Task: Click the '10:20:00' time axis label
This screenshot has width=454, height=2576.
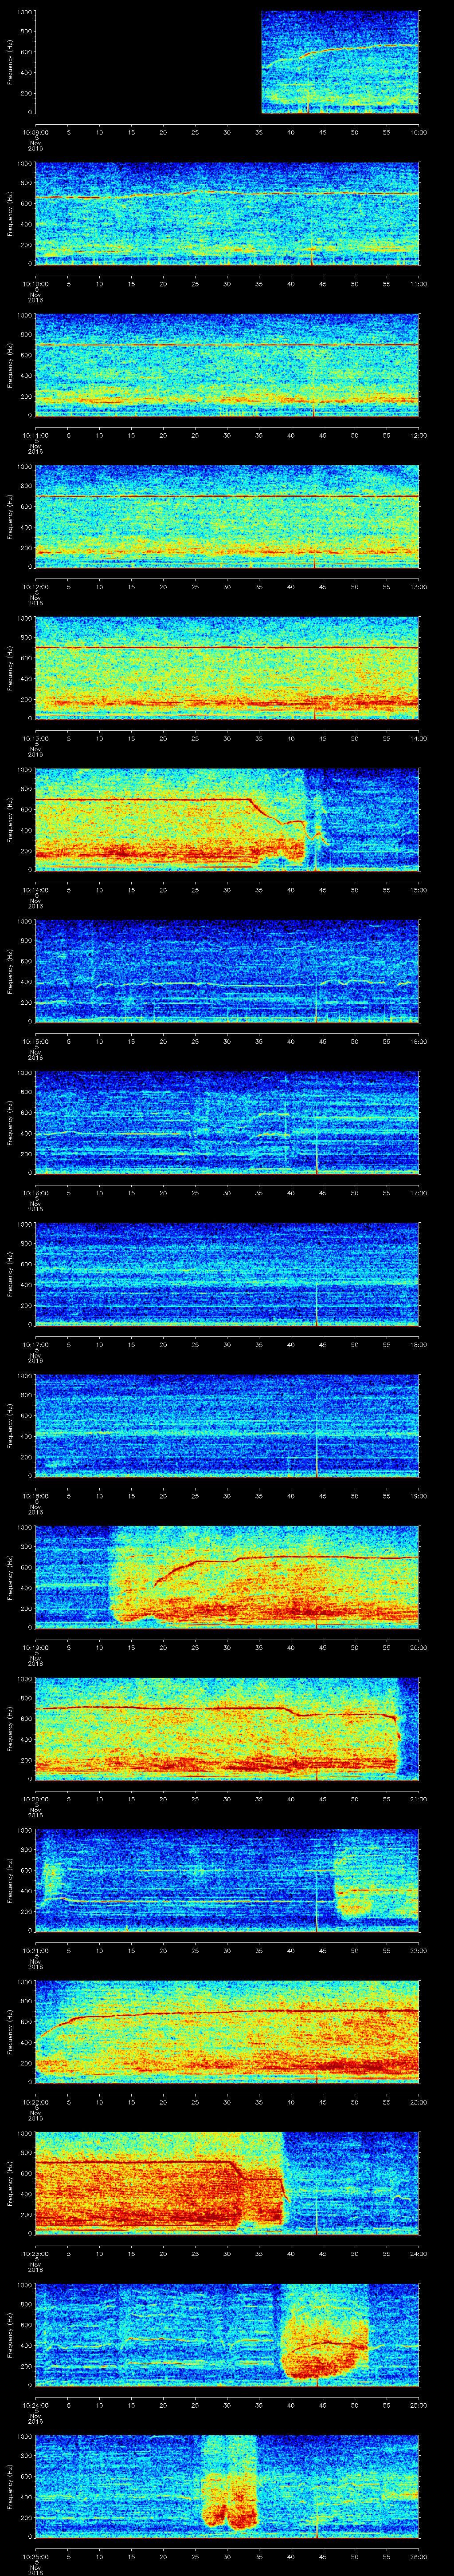Action: 36,1800
